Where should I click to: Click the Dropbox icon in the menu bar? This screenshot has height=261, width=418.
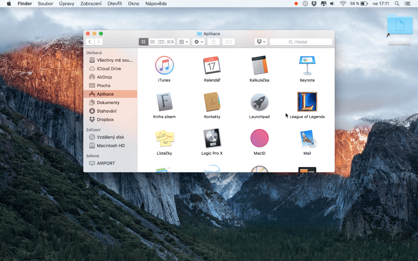pos(314,4)
